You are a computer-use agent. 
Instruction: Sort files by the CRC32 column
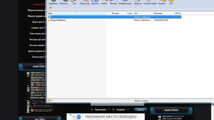point(177,13)
